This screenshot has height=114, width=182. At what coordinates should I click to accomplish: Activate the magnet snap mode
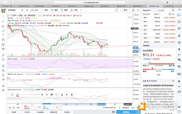3,66
